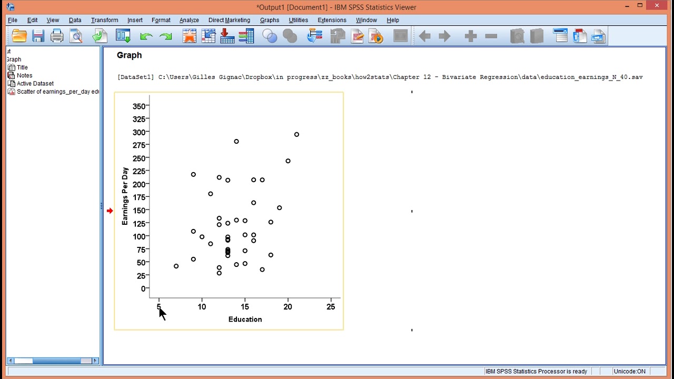The width and height of the screenshot is (674, 379).
Task: Recall recently used dialogs
Action: click(123, 36)
